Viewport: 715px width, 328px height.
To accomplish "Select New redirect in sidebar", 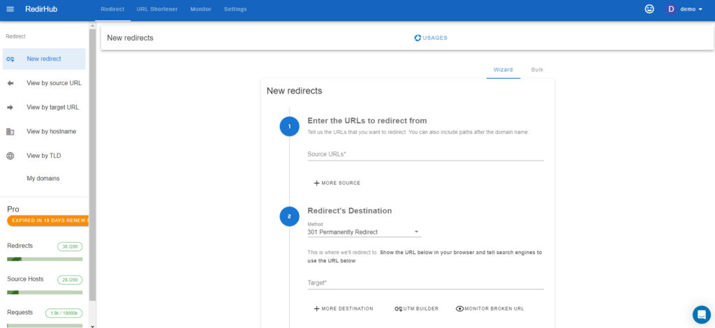I will [44, 59].
